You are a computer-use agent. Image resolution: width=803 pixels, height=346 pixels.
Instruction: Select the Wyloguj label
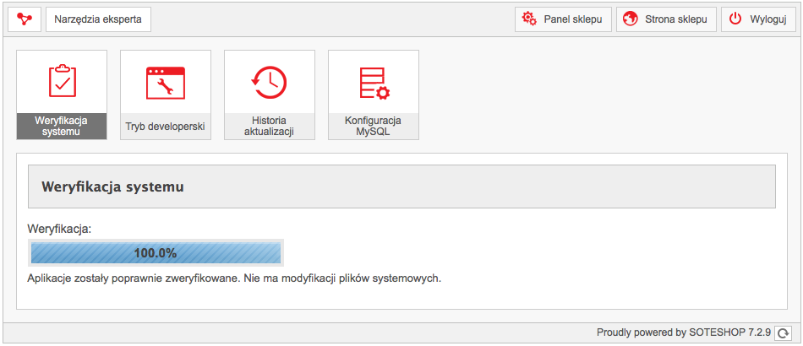[768, 19]
